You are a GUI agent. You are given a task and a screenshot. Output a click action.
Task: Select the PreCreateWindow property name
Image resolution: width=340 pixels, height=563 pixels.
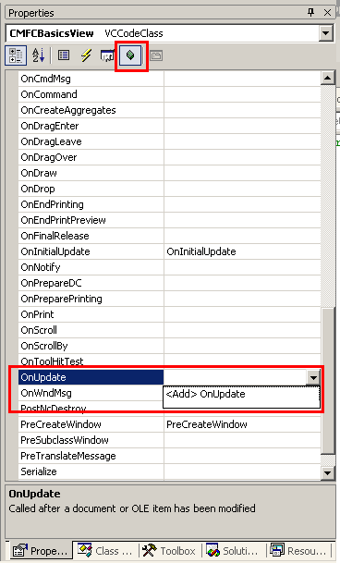(91, 424)
